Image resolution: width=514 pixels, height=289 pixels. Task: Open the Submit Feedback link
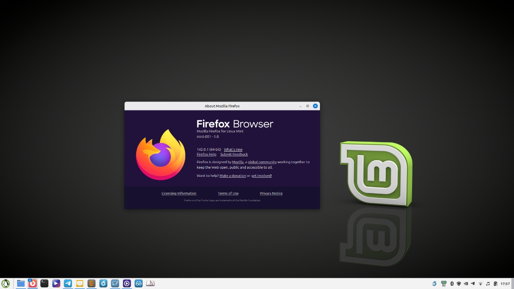click(234, 154)
